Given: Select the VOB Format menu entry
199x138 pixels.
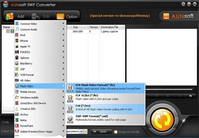Looking at the screenshot, I should [40, 75].
